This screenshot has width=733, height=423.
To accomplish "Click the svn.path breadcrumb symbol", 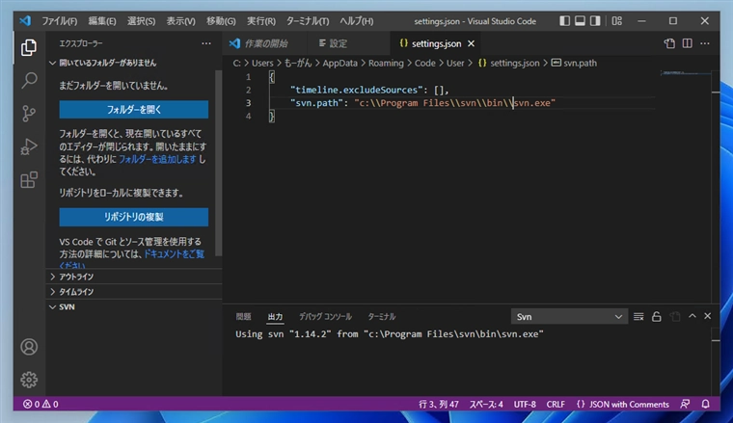I will 575,63.
